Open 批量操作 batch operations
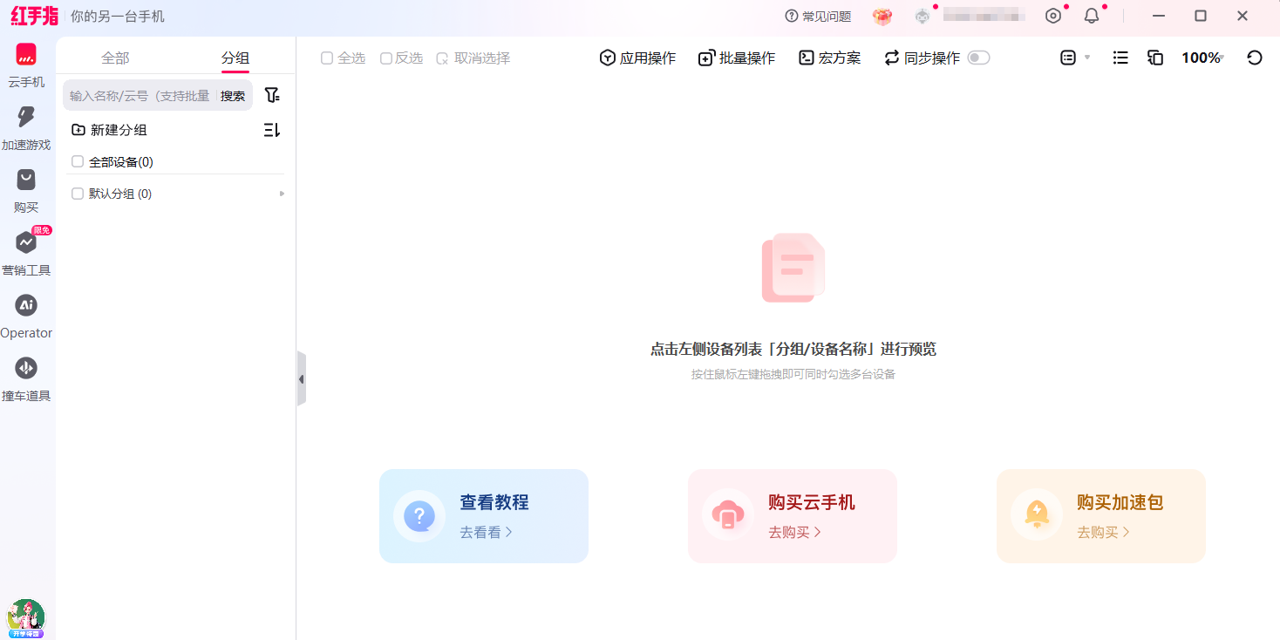 (x=737, y=58)
